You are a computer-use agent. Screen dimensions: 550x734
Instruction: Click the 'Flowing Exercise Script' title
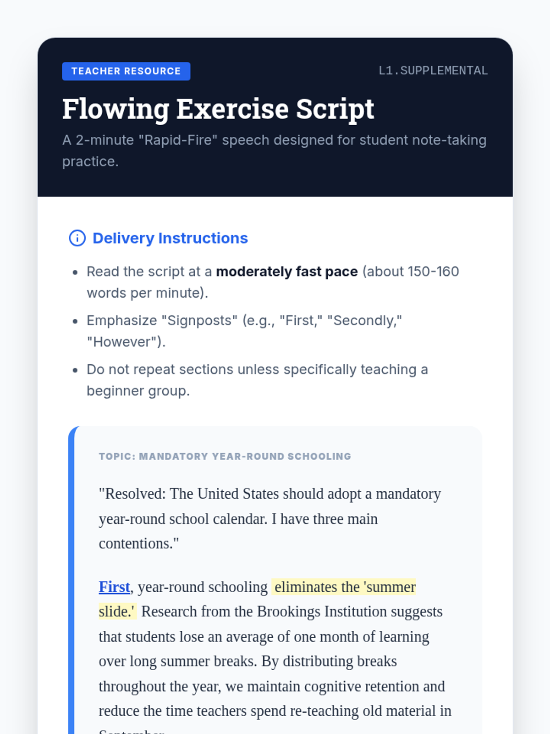click(218, 109)
